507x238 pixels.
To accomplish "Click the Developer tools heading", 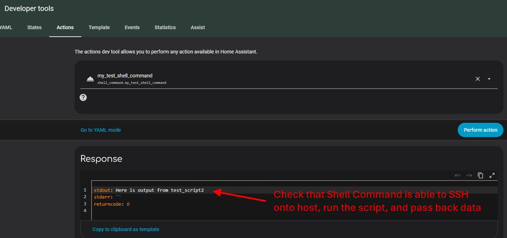I will (x=29, y=9).
